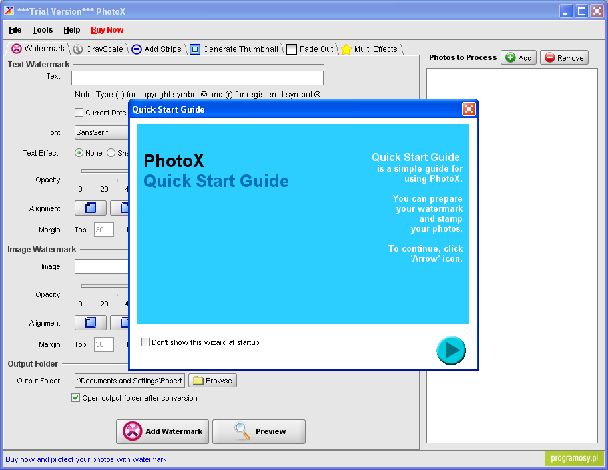
Task: Browse for output folder
Action: [212, 381]
